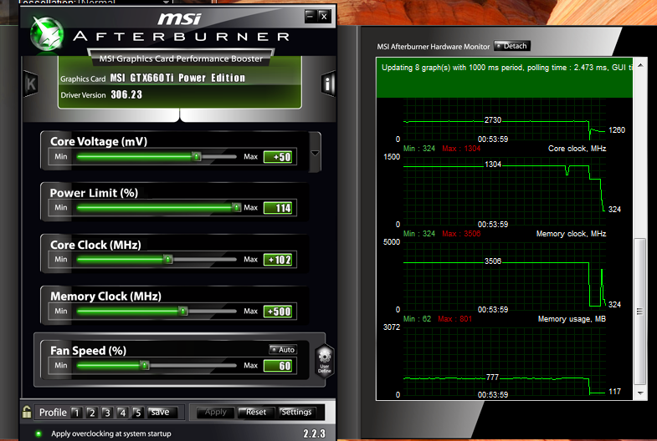Image resolution: width=657 pixels, height=441 pixels.
Task: Select profile slot 3
Action: [x=107, y=413]
